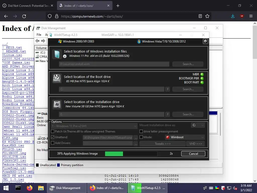Toggle drive letter preassignment checkbox

(x=141, y=131)
